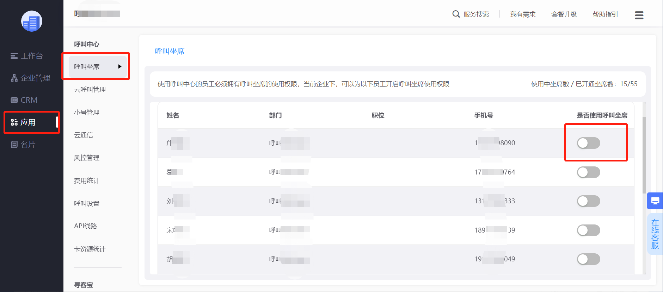This screenshot has height=292, width=663.
Task: Click the phone number ending 8090
Action: coord(495,143)
